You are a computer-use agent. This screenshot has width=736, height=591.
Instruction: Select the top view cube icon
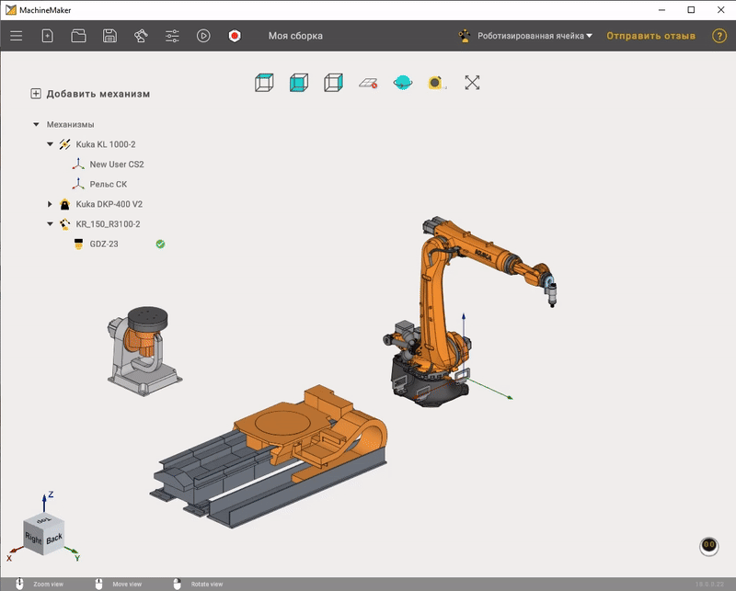(x=264, y=83)
